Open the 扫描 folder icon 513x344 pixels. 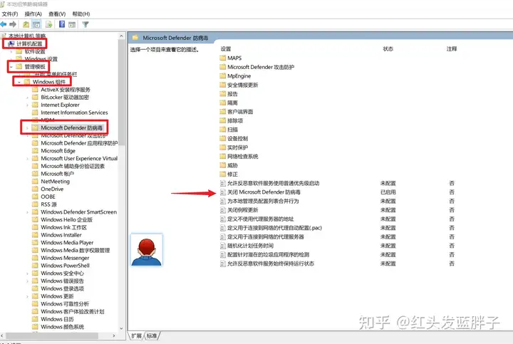pos(223,130)
